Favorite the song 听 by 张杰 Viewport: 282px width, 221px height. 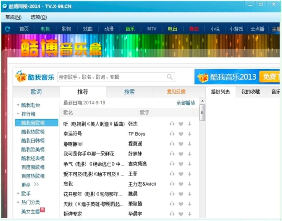point(181,124)
